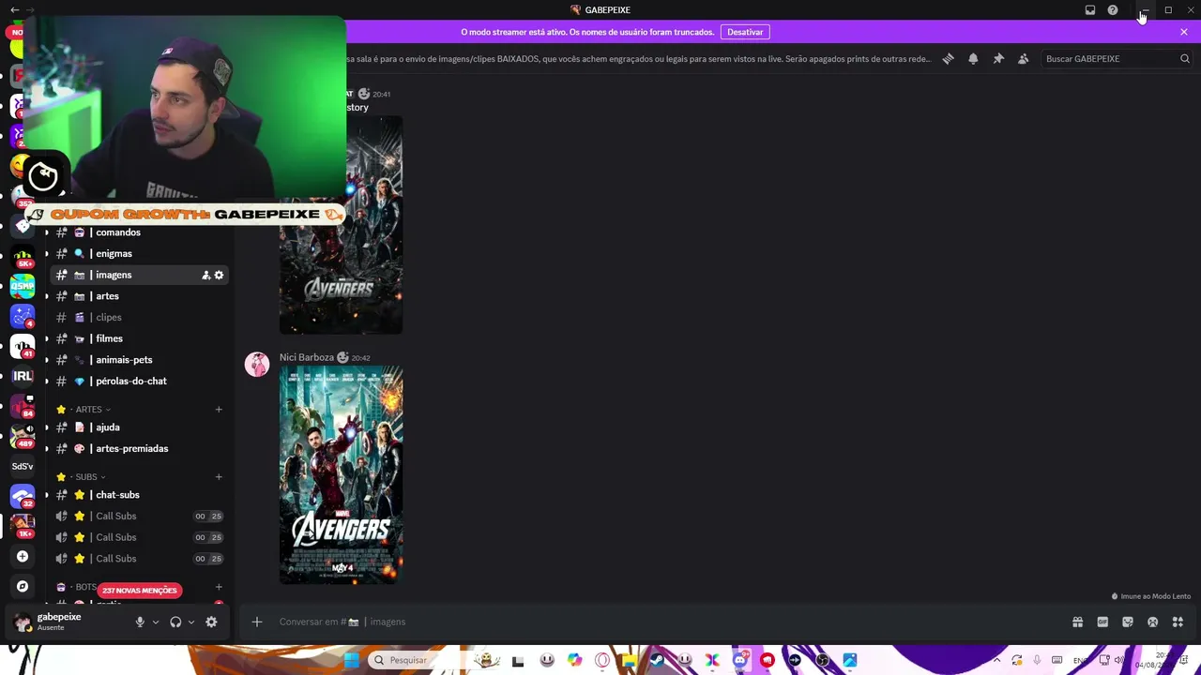Open the ajuda channel

(x=138, y=427)
